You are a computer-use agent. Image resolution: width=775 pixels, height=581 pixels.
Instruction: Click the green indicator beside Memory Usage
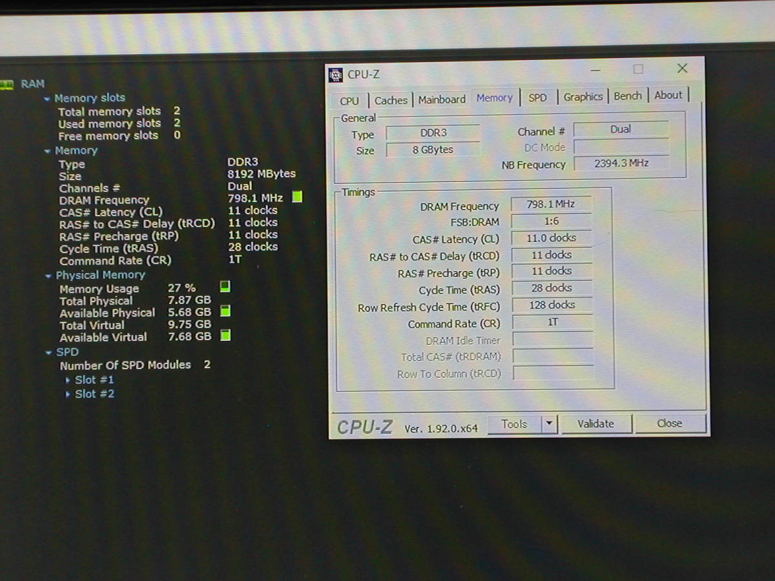point(225,287)
